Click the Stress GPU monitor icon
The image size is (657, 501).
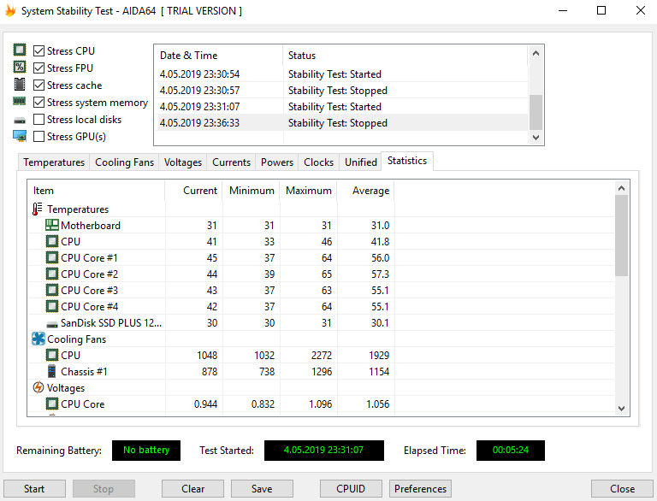[x=20, y=136]
